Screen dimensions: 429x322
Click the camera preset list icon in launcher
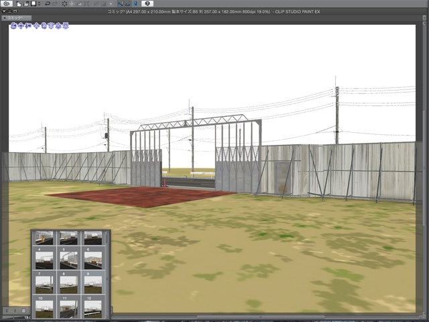coord(24,311)
